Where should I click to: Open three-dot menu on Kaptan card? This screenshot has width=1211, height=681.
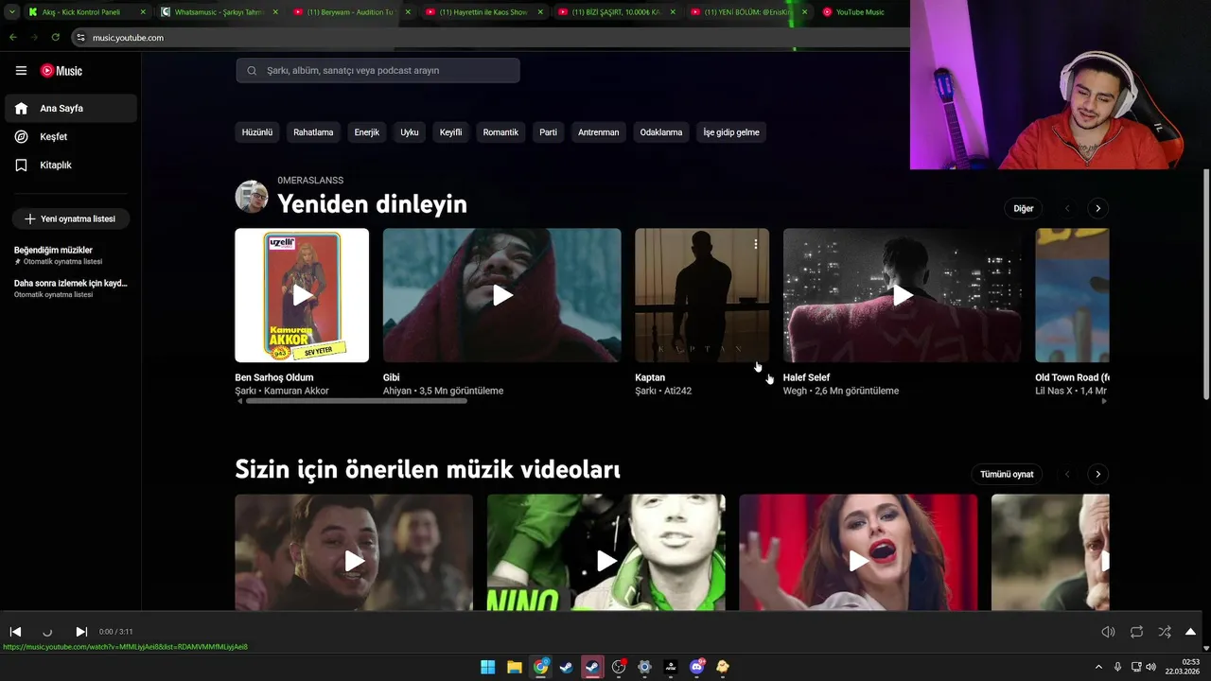tap(756, 244)
